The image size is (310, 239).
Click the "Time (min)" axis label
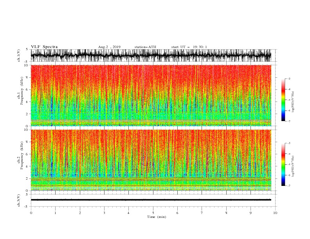(x=157, y=217)
